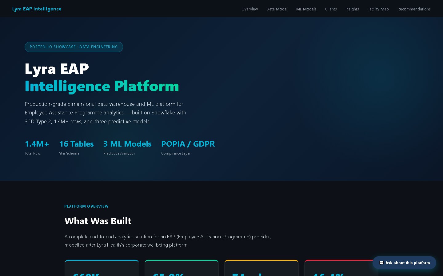
Task: Click the What Was Built heading
Action: coord(98,221)
